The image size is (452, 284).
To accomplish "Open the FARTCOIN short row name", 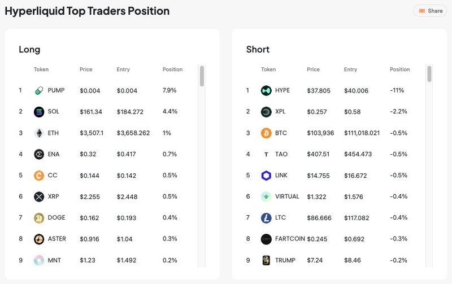I will (x=290, y=239).
